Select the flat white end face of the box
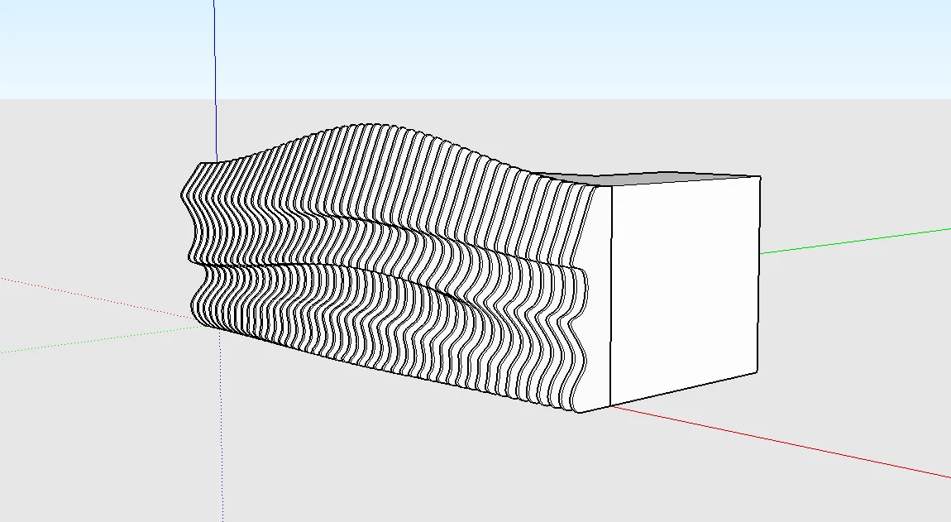Viewport: 951px width, 522px height. point(684,290)
